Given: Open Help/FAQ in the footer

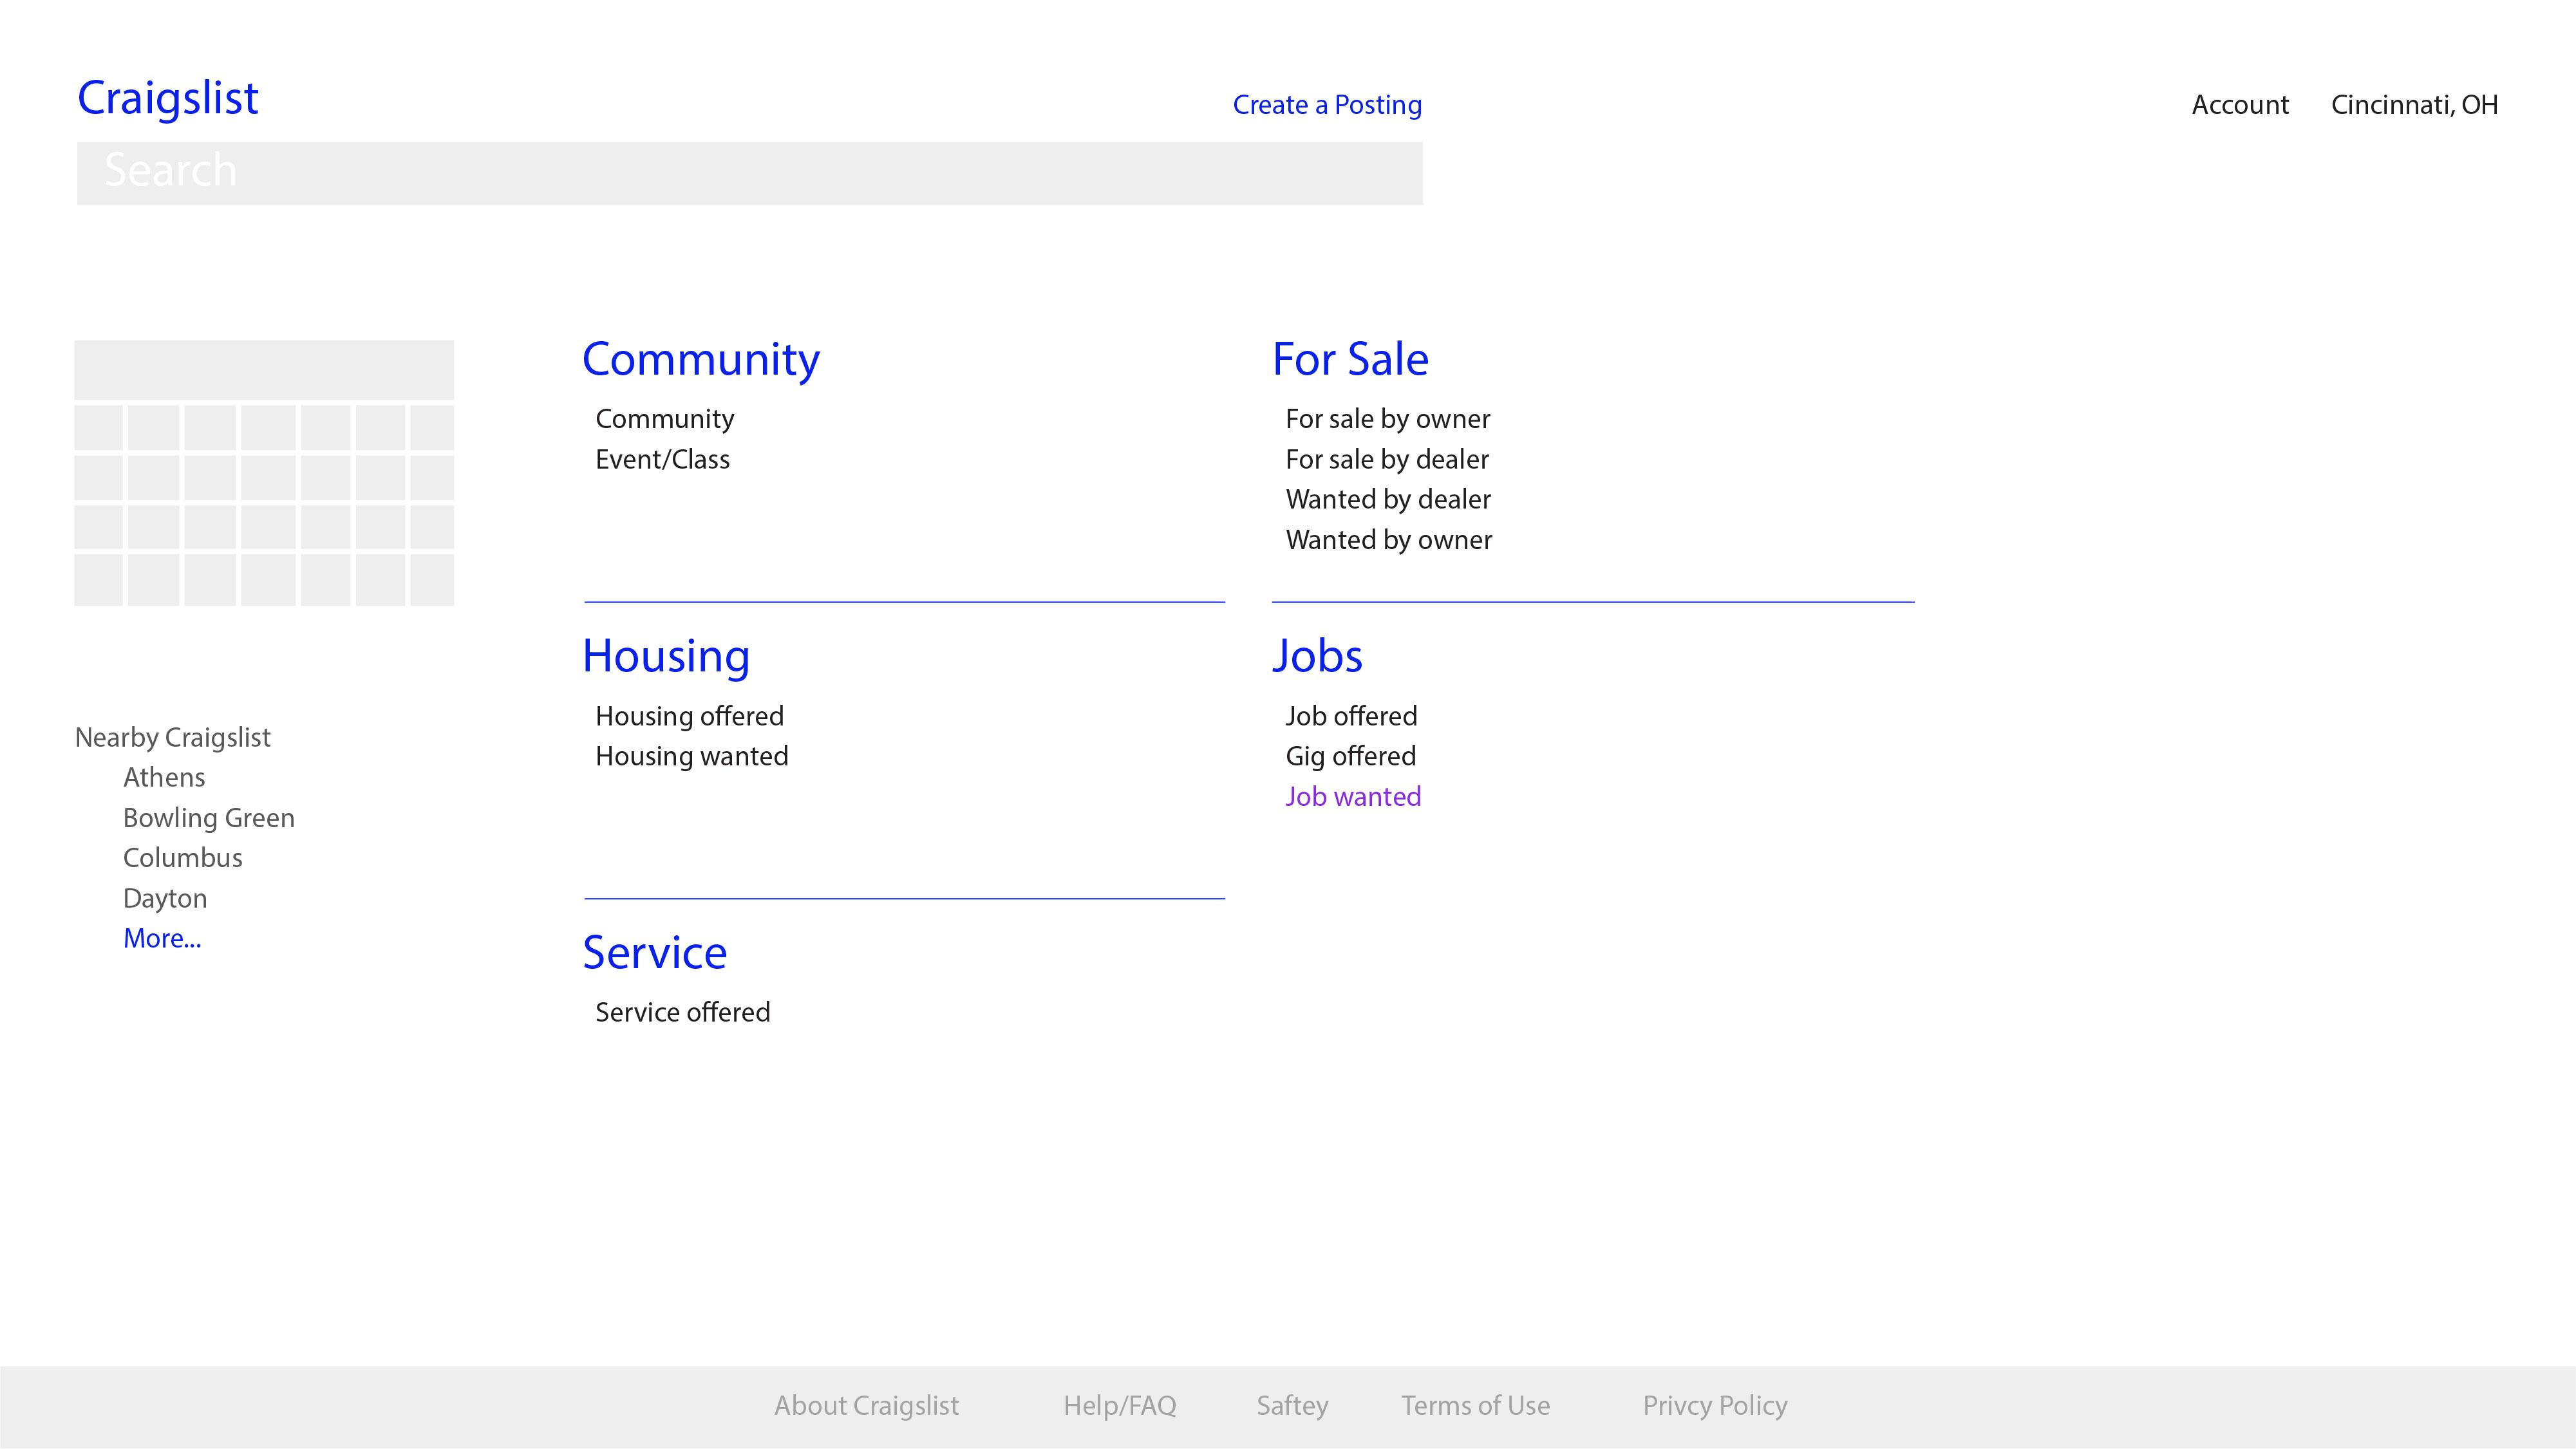Looking at the screenshot, I should 1119,1405.
